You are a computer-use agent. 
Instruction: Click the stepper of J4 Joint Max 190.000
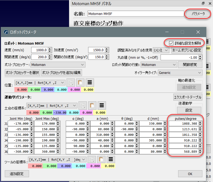coord(58,140)
